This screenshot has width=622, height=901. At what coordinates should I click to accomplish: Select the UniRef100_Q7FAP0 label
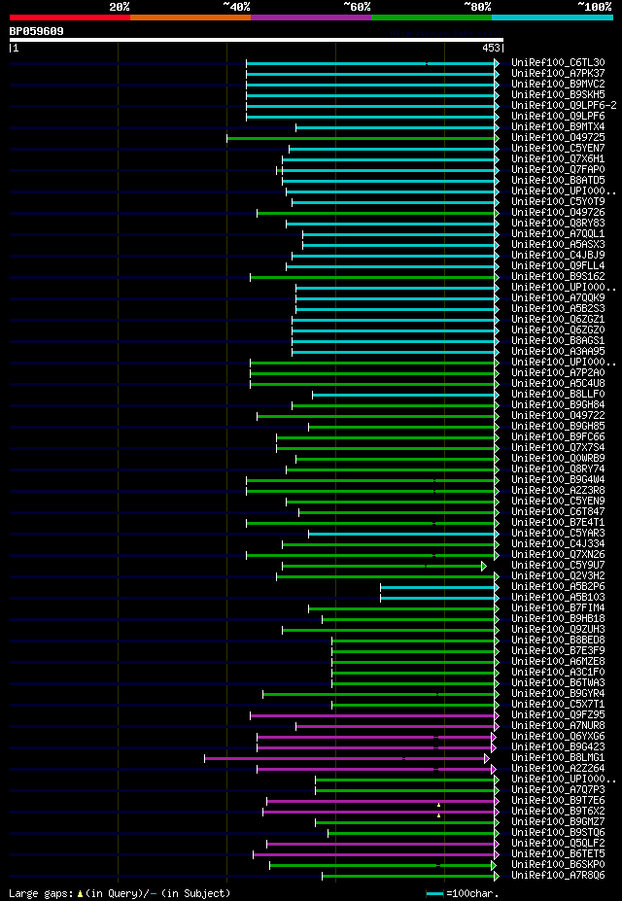[558, 170]
